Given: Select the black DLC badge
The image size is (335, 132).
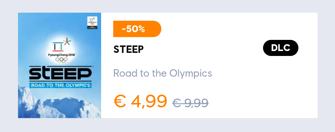Looking at the screenshot, I should click(x=280, y=48).
